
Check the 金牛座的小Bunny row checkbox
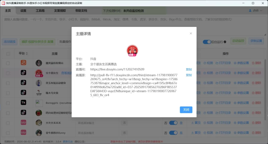coord(8,133)
